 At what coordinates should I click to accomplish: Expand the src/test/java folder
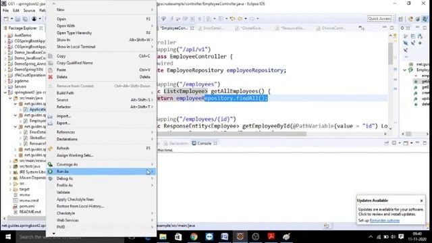[11, 167]
